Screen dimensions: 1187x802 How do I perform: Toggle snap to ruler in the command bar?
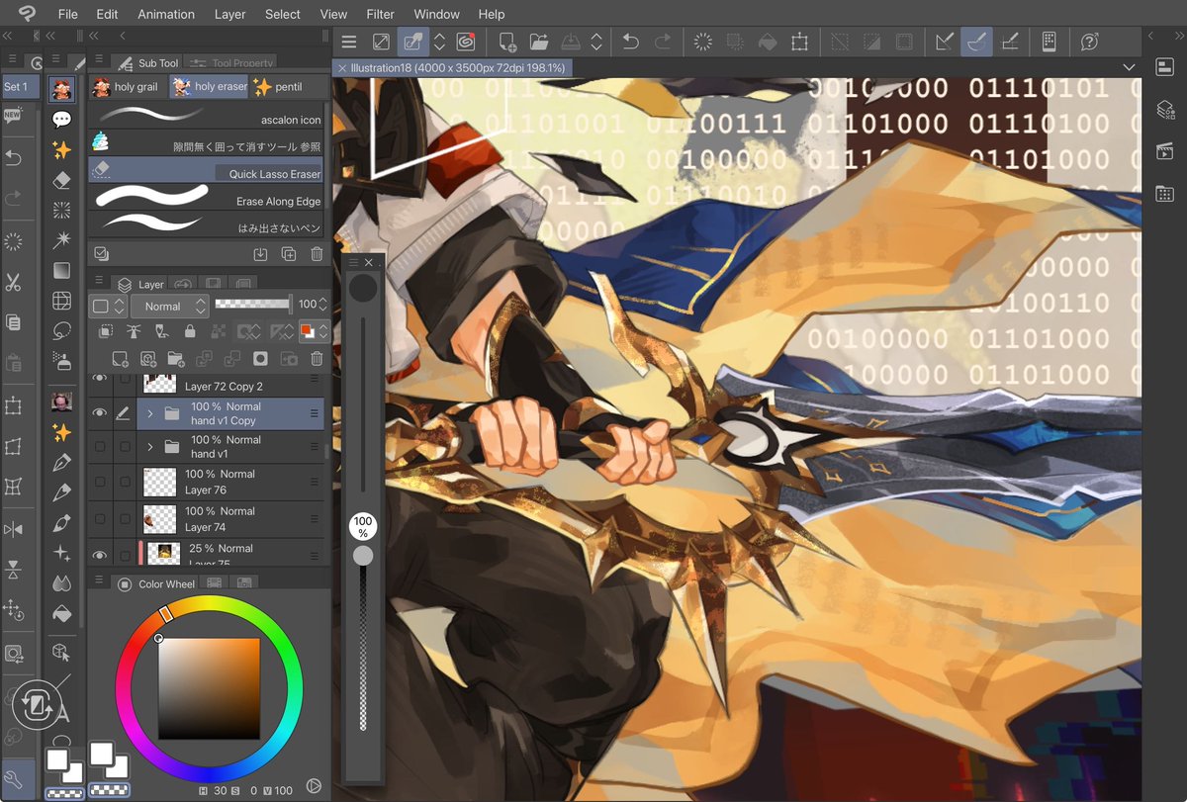click(x=945, y=42)
